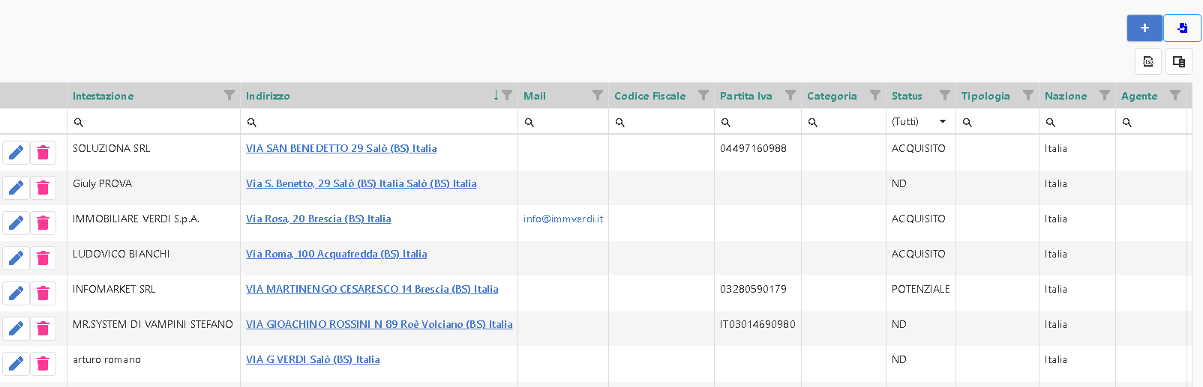Open the Via Rosa, 20 Brescia link
The image size is (1203, 387).
pyautogui.click(x=318, y=219)
